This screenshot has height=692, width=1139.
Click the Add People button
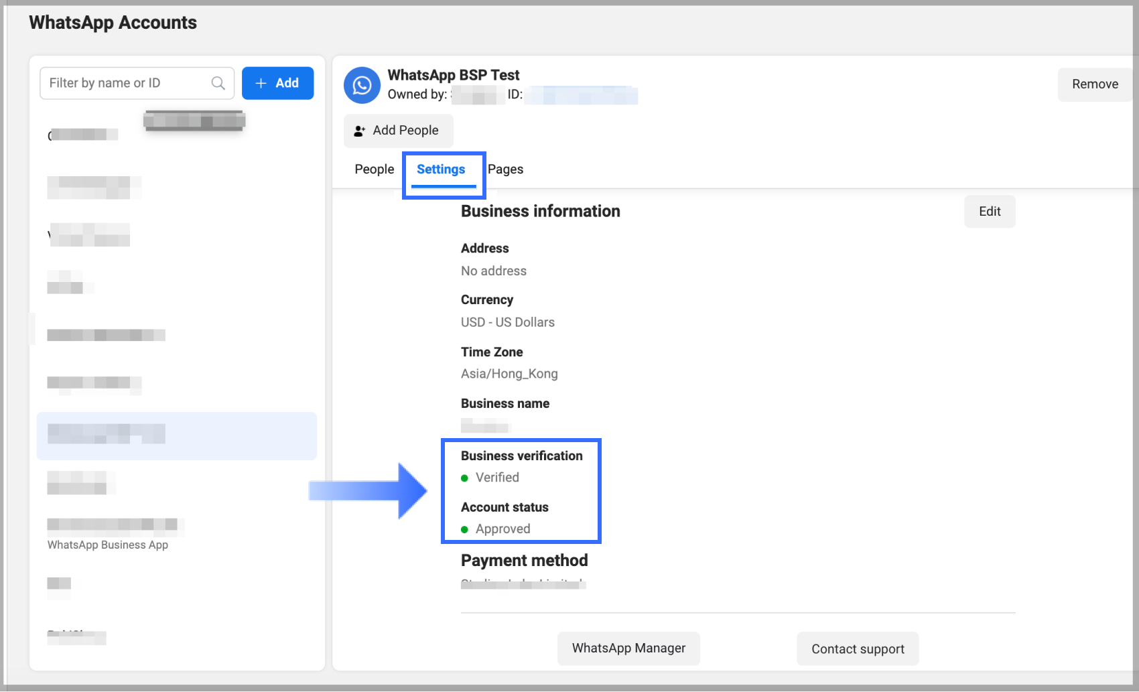click(398, 131)
